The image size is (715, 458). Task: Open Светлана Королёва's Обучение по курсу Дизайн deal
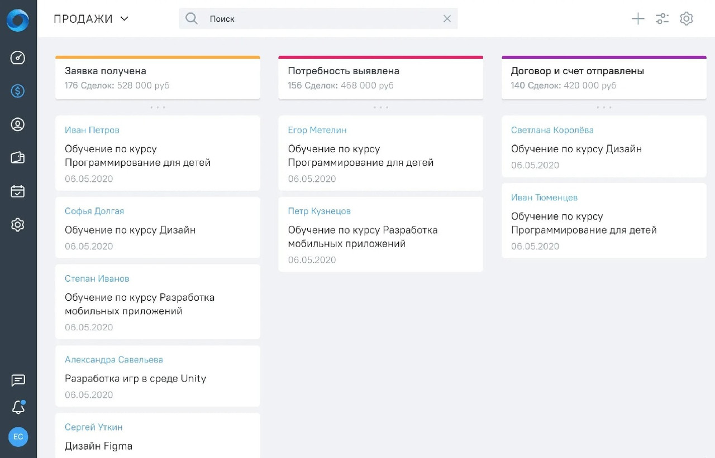pyautogui.click(x=576, y=149)
